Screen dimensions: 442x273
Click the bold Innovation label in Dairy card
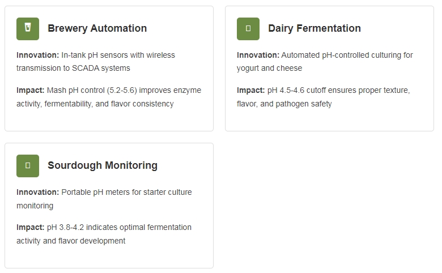click(x=258, y=56)
